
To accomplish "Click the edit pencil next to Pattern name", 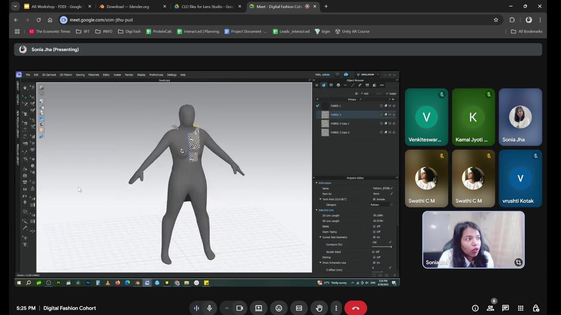I will click(391, 188).
